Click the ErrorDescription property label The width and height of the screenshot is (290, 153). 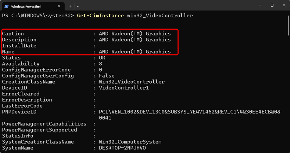[27, 100]
